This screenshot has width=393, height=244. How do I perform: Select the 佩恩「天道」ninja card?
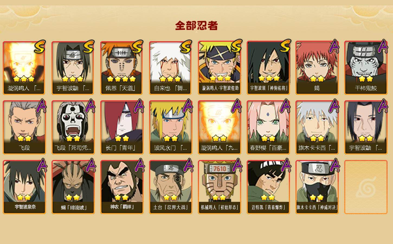click(x=122, y=68)
